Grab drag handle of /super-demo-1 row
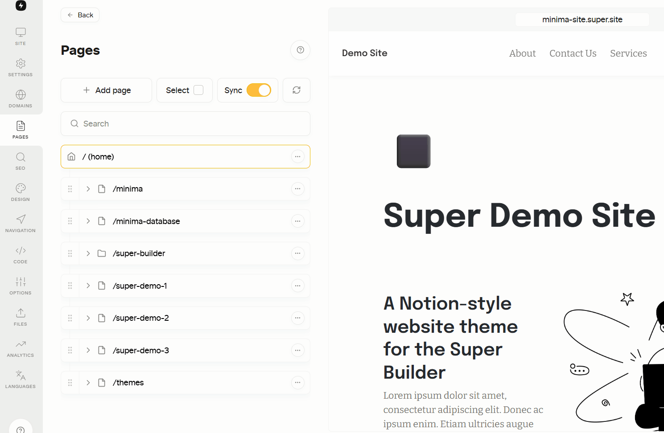 (70, 286)
